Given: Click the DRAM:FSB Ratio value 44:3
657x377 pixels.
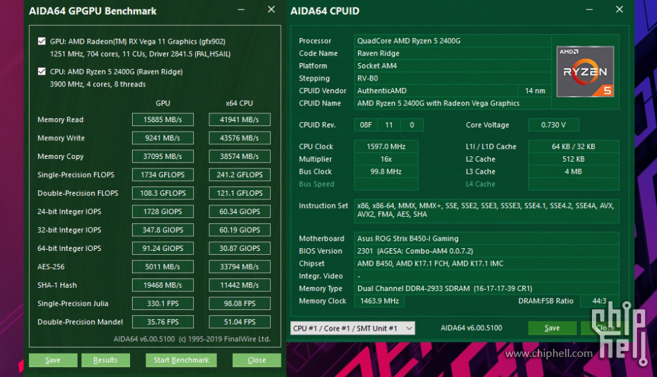Looking at the screenshot, I should [x=599, y=301].
